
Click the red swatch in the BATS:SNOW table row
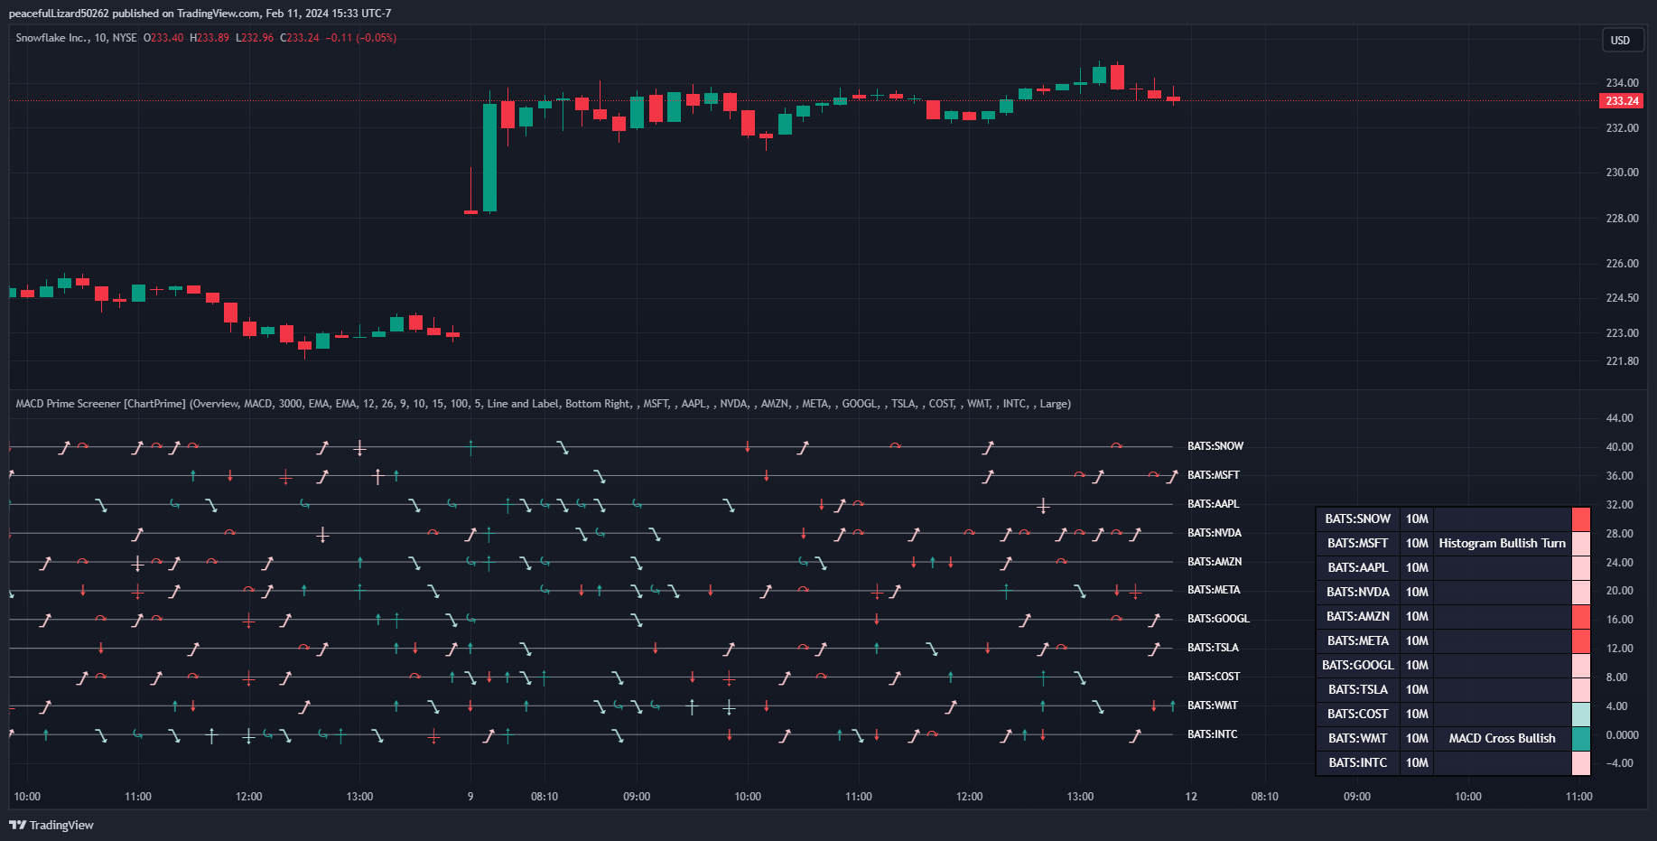coord(1581,519)
